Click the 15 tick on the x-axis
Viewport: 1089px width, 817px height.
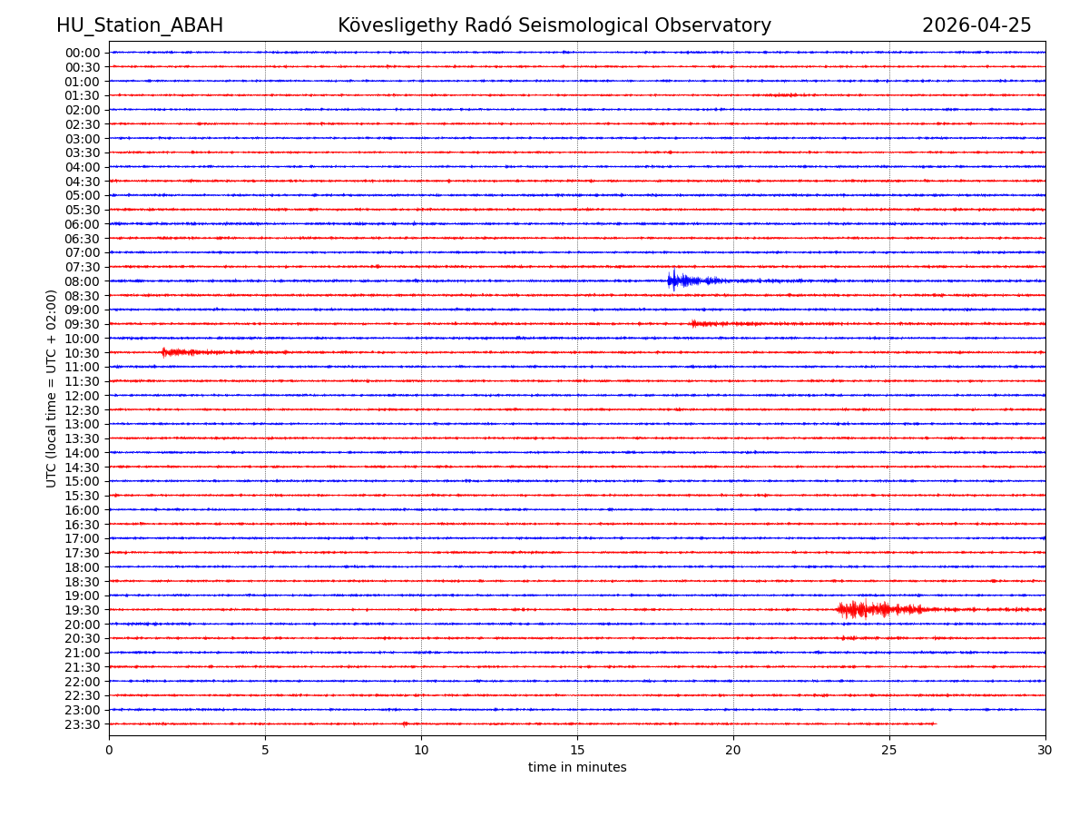click(577, 750)
